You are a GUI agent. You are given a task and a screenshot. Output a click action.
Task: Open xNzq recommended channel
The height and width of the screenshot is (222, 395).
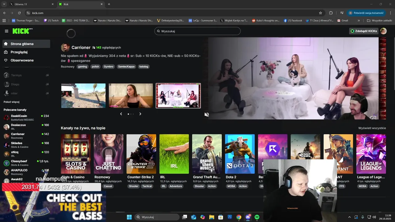[x=26, y=154]
